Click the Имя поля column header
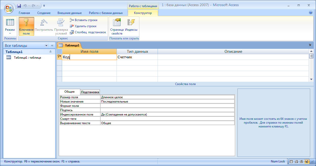 pos(89,52)
